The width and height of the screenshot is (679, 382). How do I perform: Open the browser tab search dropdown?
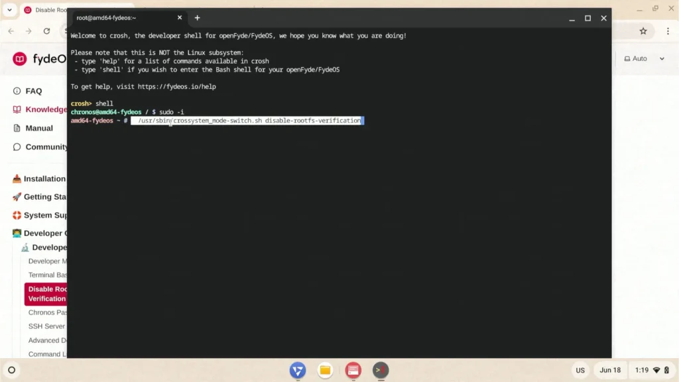tap(9, 9)
